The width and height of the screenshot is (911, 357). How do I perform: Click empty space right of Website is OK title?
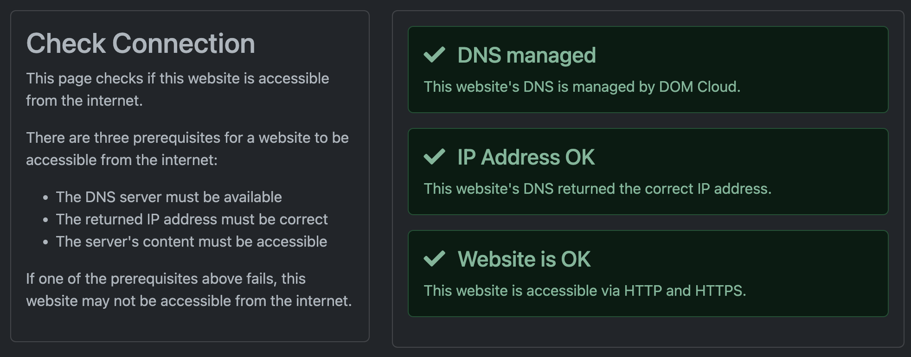[x=742, y=259]
